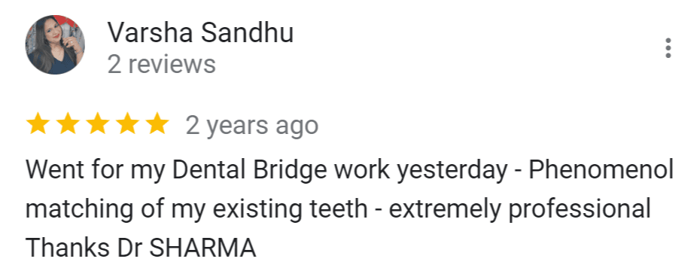Click 'existing teeth' in the review text
The width and height of the screenshot is (700, 271).
click(x=289, y=209)
